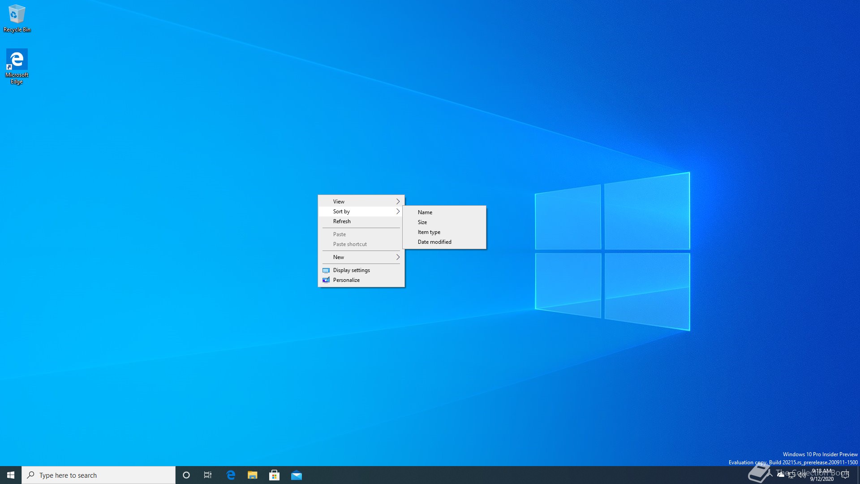Open Display settings from the context menu
Viewport: 860px width, 484px height.
(351, 270)
